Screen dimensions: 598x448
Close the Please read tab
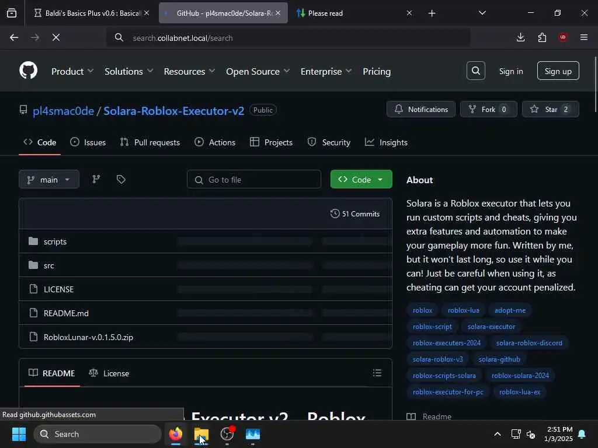(x=409, y=13)
